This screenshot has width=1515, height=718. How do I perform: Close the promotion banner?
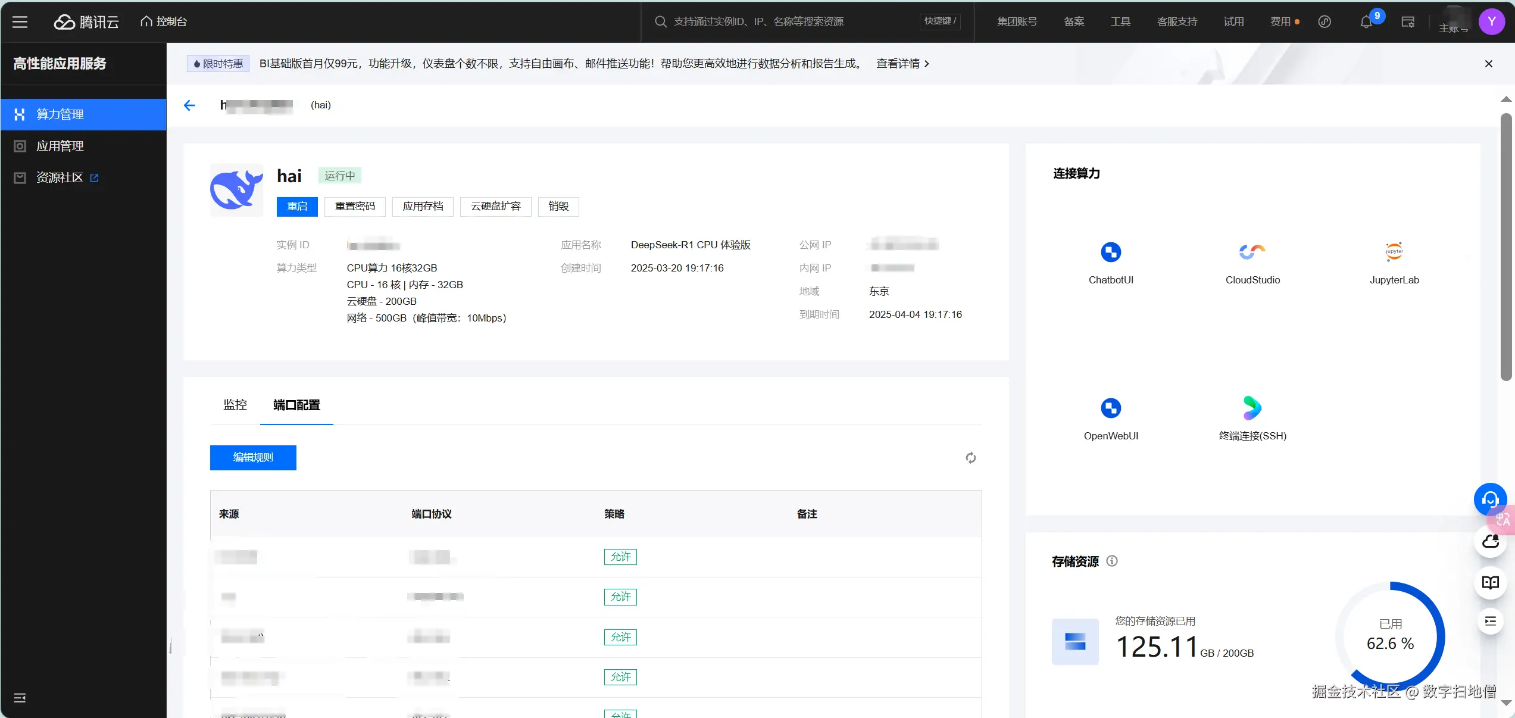(x=1488, y=64)
